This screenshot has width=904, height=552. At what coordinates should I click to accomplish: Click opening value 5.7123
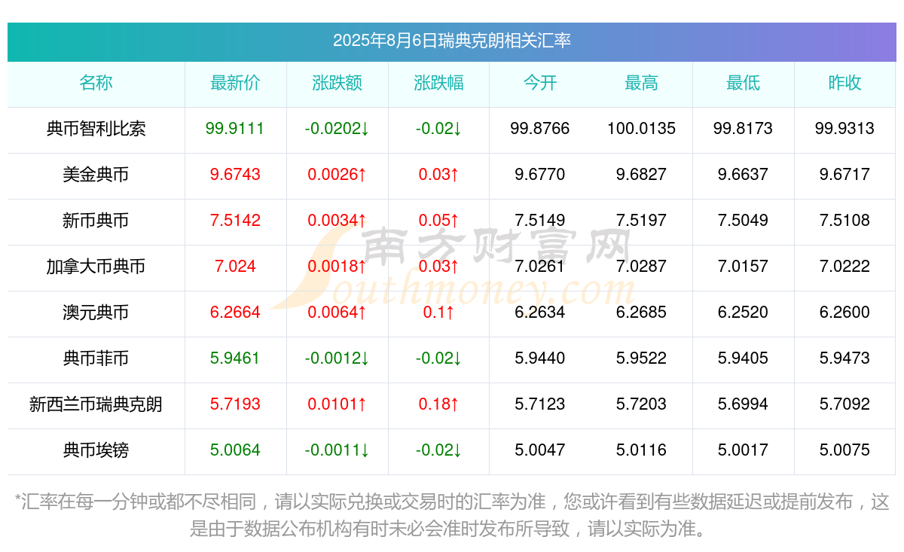click(x=540, y=404)
